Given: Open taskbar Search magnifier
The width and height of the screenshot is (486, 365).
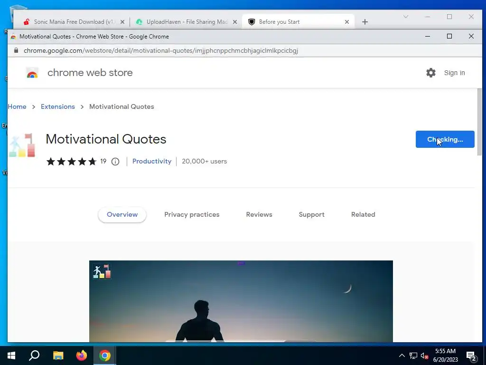Looking at the screenshot, I should point(34,355).
